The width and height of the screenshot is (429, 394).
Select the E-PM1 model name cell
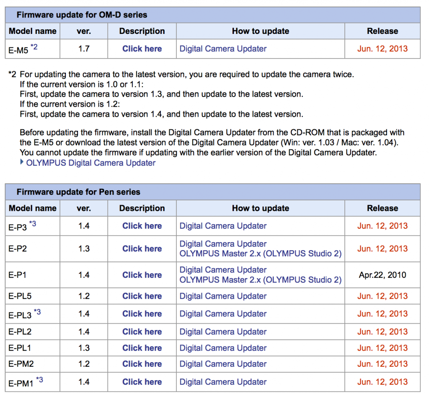[33, 382]
